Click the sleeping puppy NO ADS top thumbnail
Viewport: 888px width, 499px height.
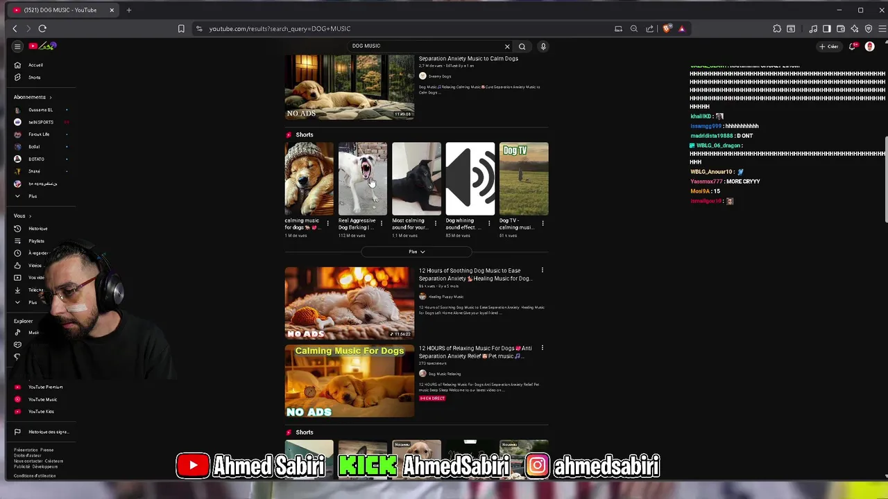[350, 87]
